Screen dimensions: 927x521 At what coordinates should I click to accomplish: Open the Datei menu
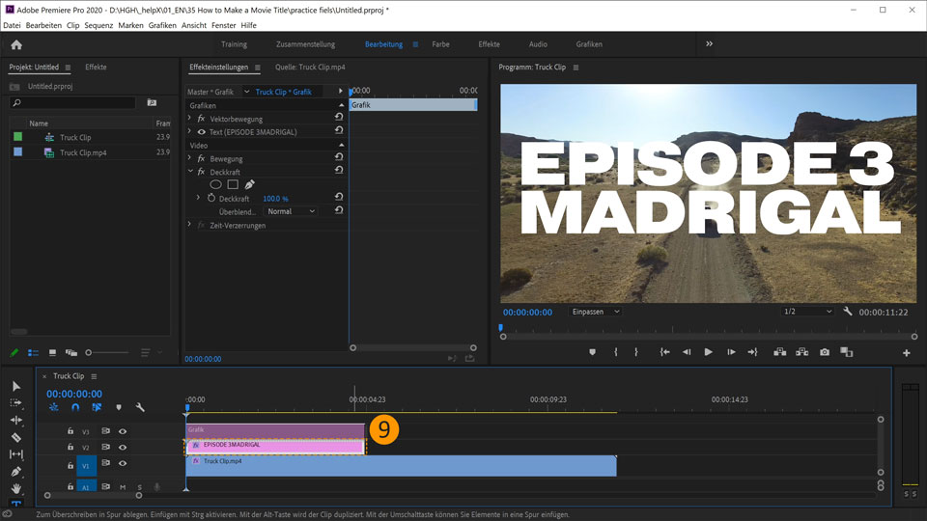[x=12, y=25]
